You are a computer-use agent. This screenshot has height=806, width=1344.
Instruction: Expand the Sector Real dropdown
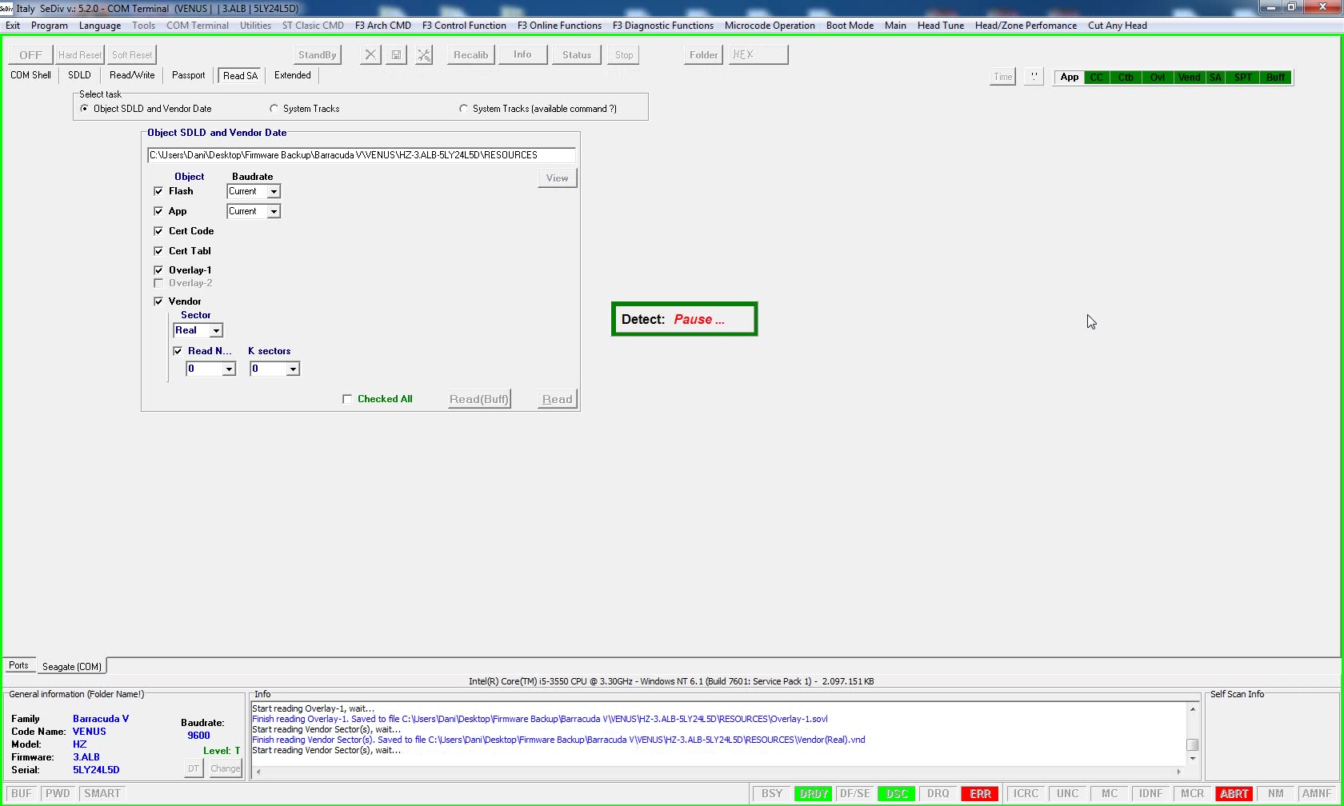click(216, 331)
